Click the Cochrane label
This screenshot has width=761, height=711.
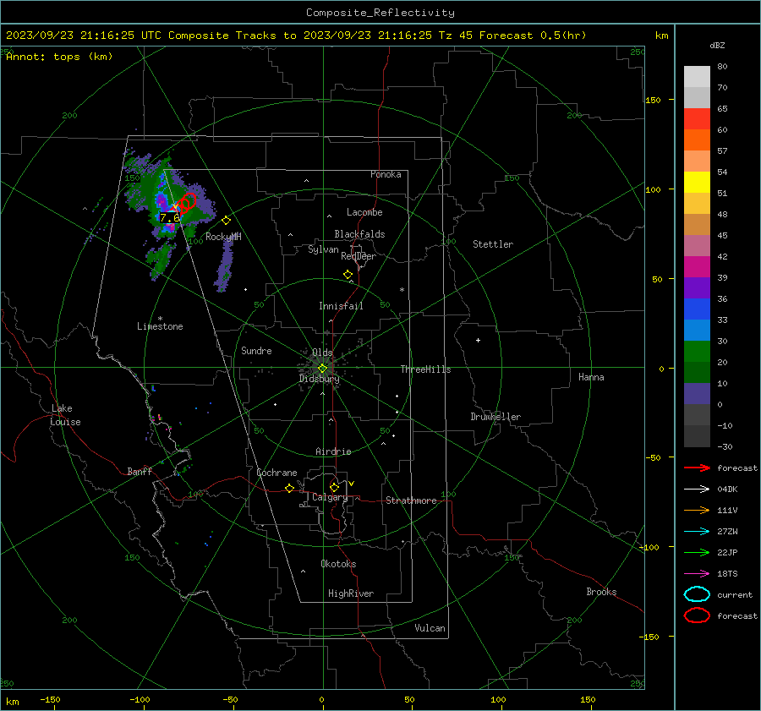click(x=276, y=473)
